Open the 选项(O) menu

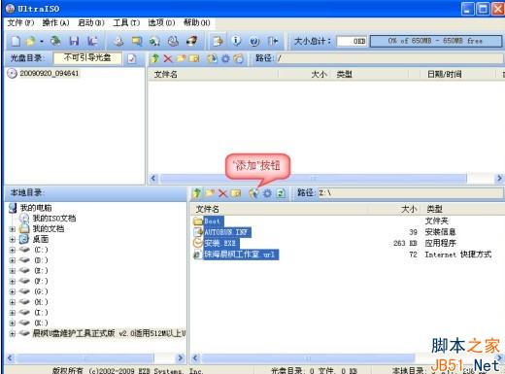(161, 22)
